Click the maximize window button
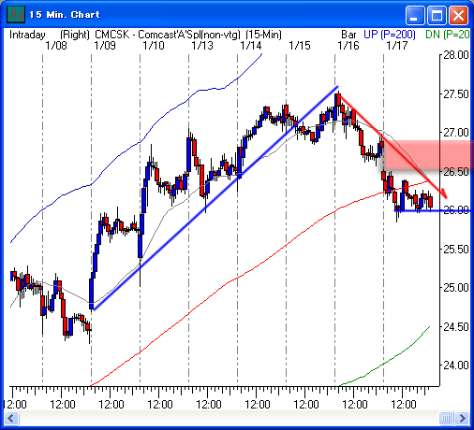474x430 pixels. tap(437, 15)
